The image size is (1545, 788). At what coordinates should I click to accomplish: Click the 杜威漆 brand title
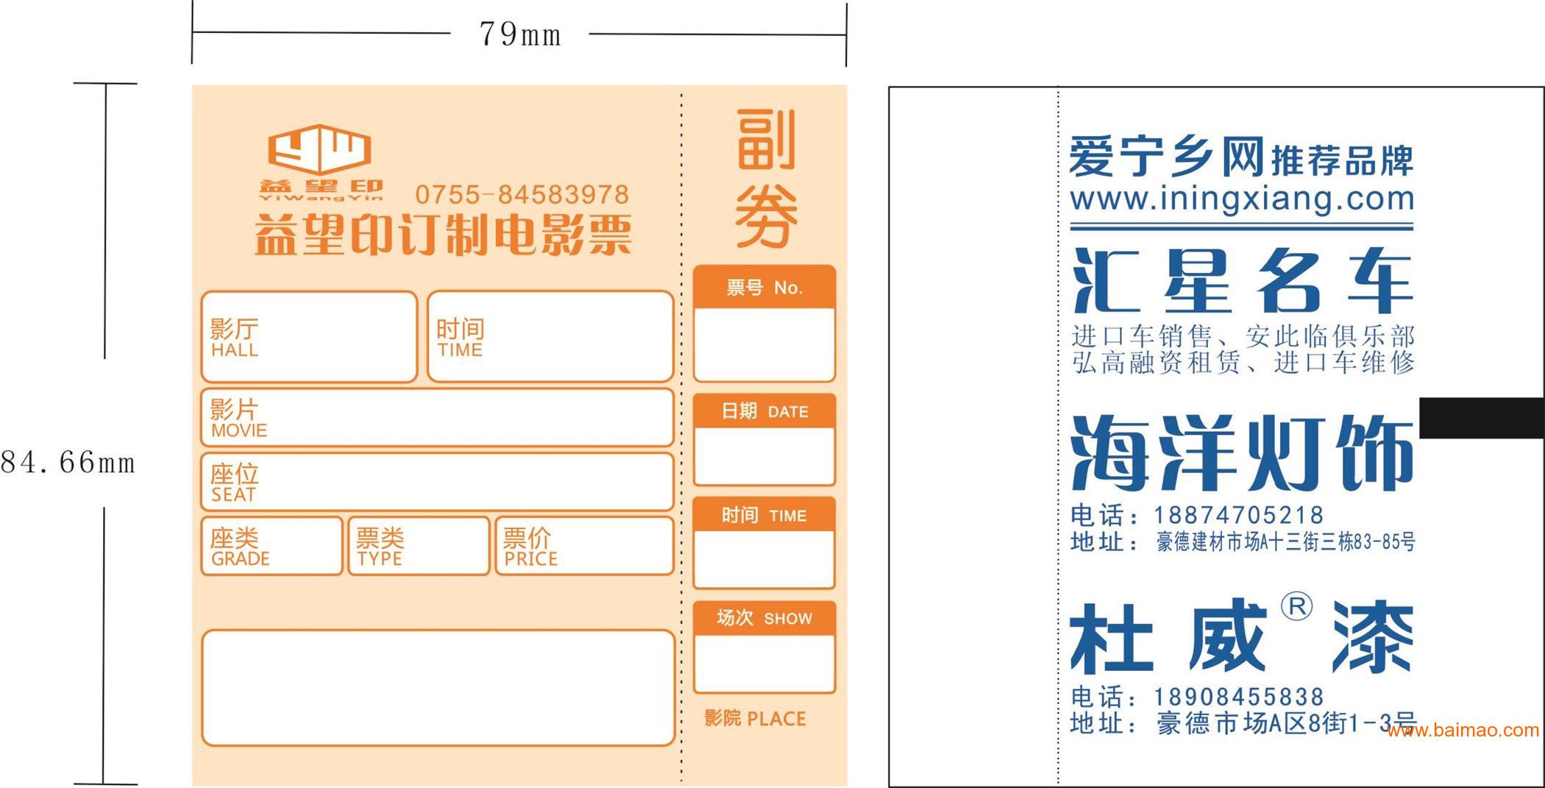pos(1241,636)
